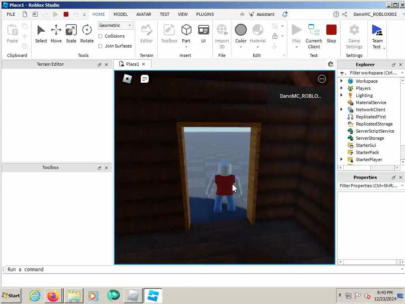Click the DanoMC_ROBLOX902 account name
Image resolution: width=405 pixels, height=304 pixels.
point(375,14)
